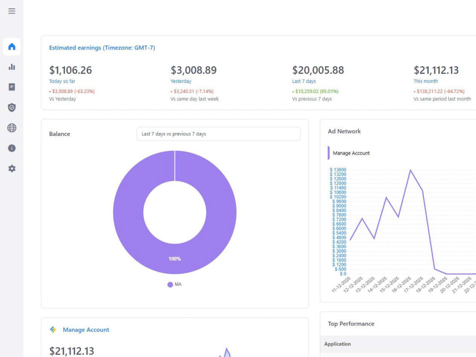Click the Manage Account link heading

click(x=86, y=330)
